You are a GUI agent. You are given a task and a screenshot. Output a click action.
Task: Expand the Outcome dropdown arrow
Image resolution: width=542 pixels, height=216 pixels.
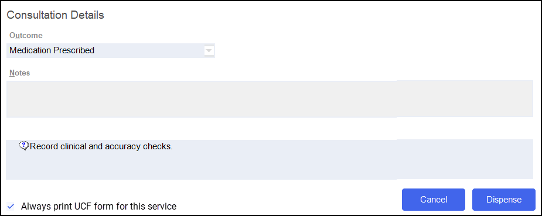pyautogui.click(x=209, y=51)
